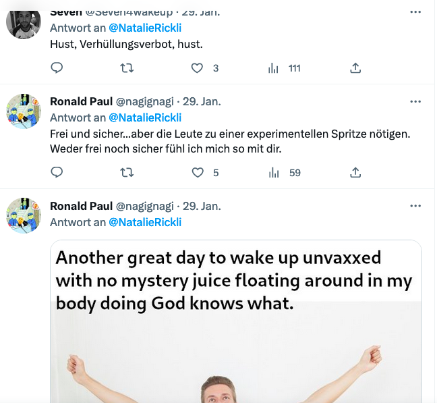Open more options on Seven's tweet
The height and width of the screenshot is (403, 437).
(415, 12)
